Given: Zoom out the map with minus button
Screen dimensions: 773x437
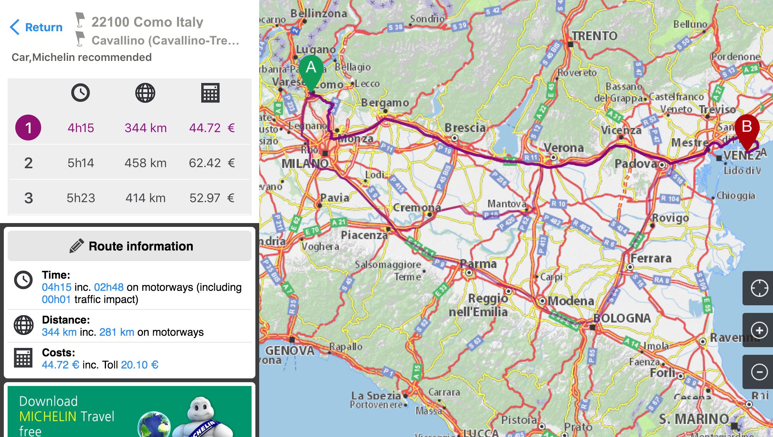Looking at the screenshot, I should tap(759, 372).
